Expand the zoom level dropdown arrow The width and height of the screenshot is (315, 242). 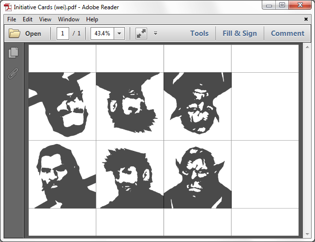[120, 33]
